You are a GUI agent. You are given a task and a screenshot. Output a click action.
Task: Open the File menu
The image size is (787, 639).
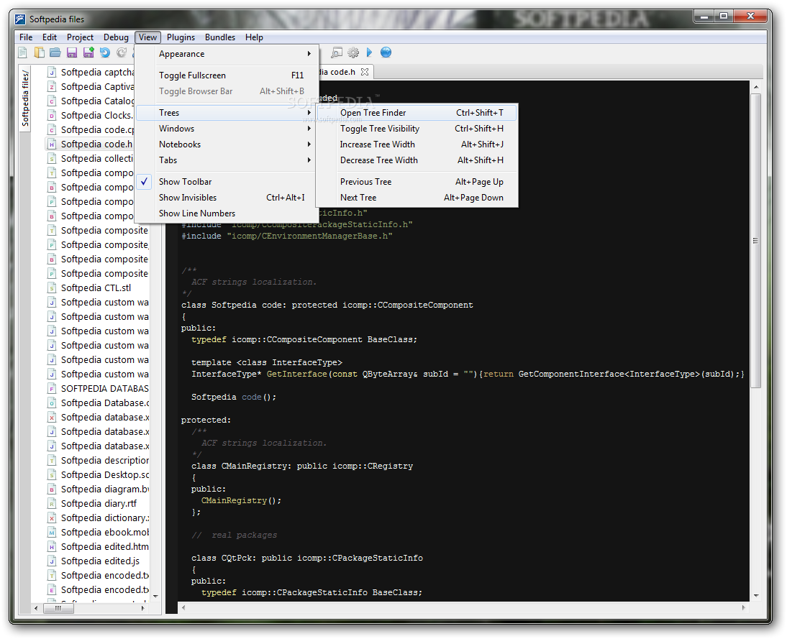pos(26,37)
